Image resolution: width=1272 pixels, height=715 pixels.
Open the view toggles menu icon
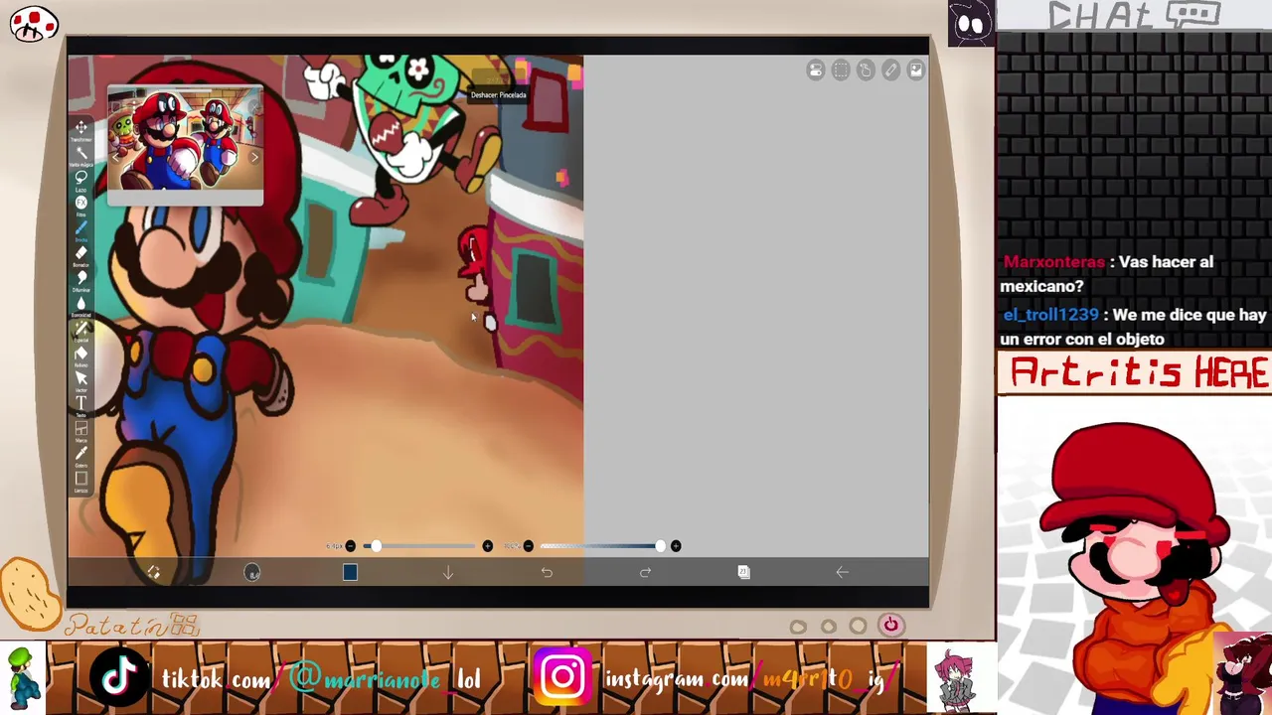[x=816, y=70]
